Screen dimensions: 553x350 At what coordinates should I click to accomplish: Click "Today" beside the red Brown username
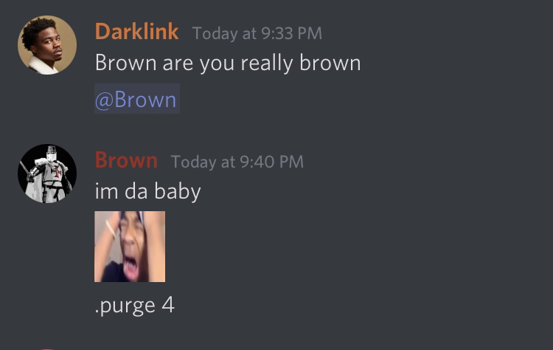(194, 162)
